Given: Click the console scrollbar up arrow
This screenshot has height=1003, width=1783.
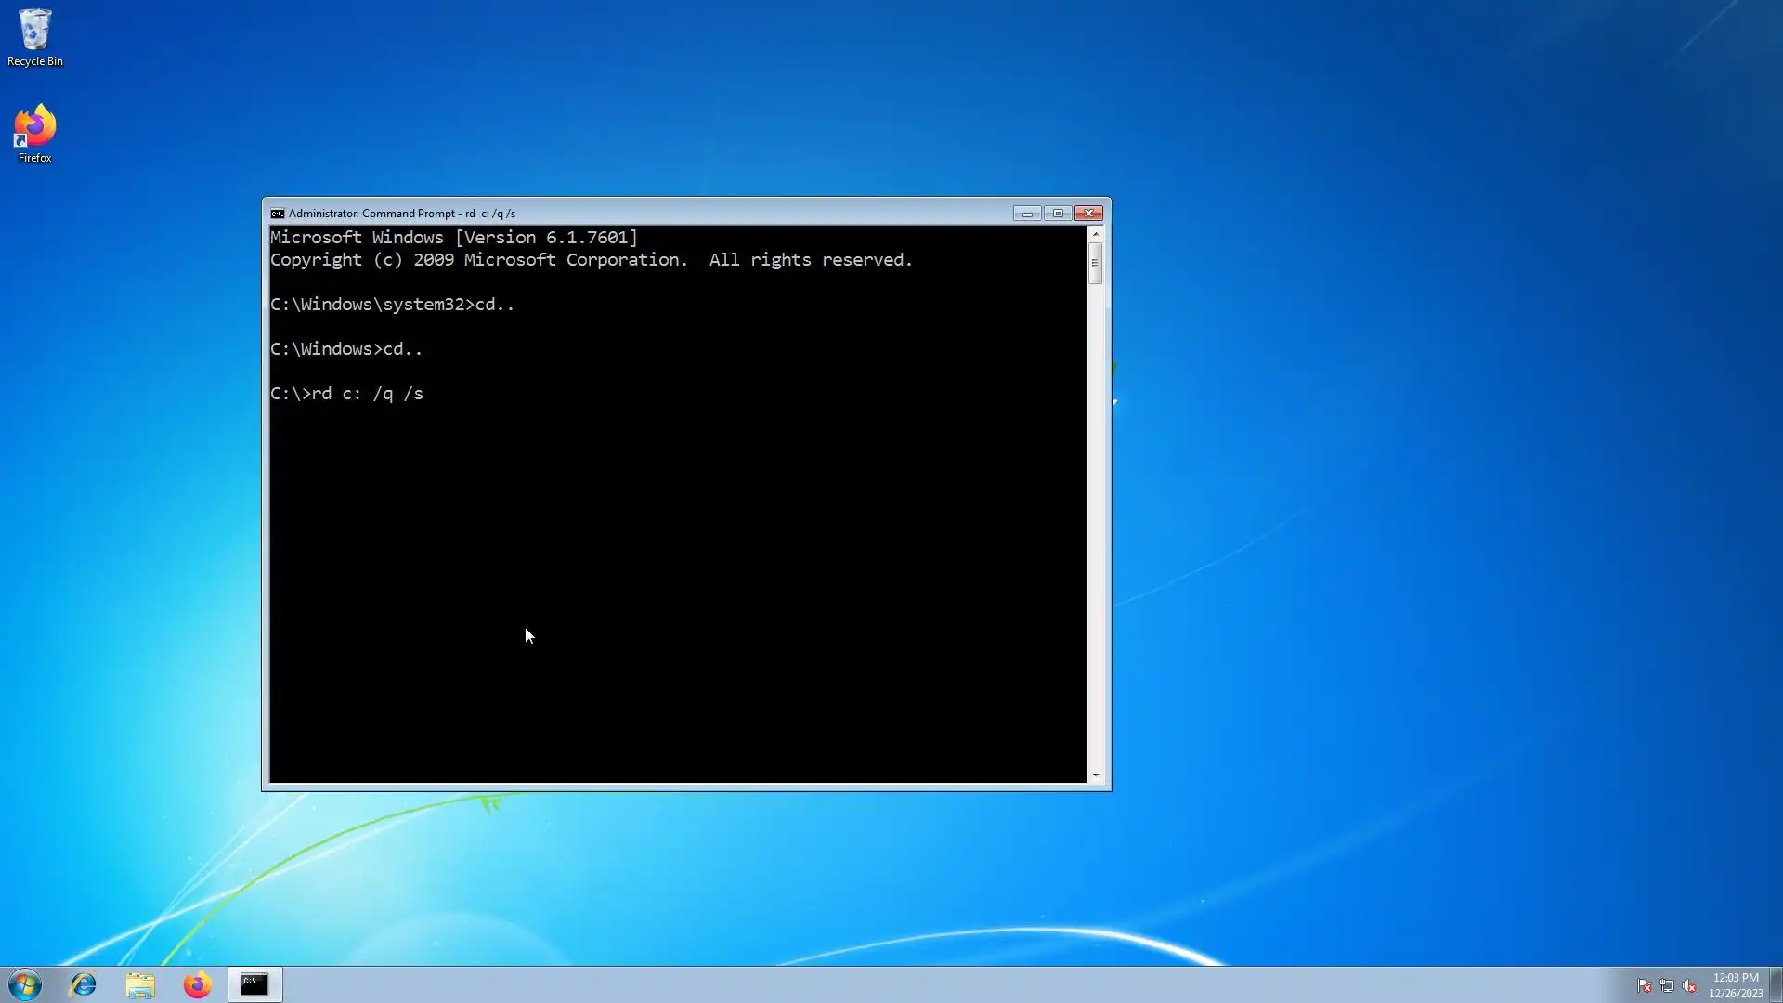Looking at the screenshot, I should click(x=1096, y=234).
